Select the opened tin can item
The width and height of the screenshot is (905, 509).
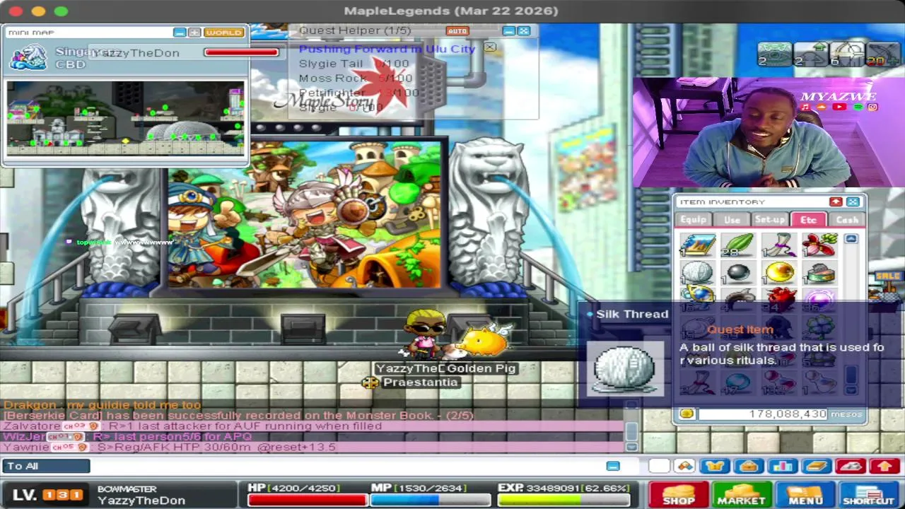pyautogui.click(x=819, y=272)
